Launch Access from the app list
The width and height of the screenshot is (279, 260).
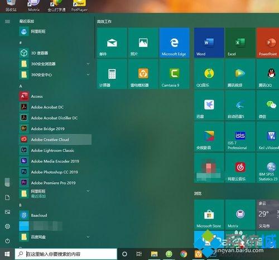55,96
